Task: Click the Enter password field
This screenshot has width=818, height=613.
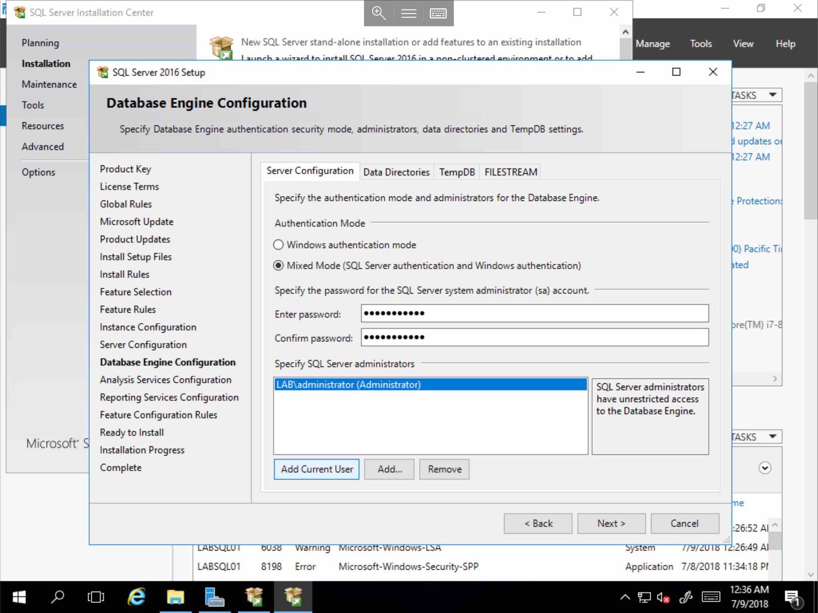Action: (x=535, y=313)
